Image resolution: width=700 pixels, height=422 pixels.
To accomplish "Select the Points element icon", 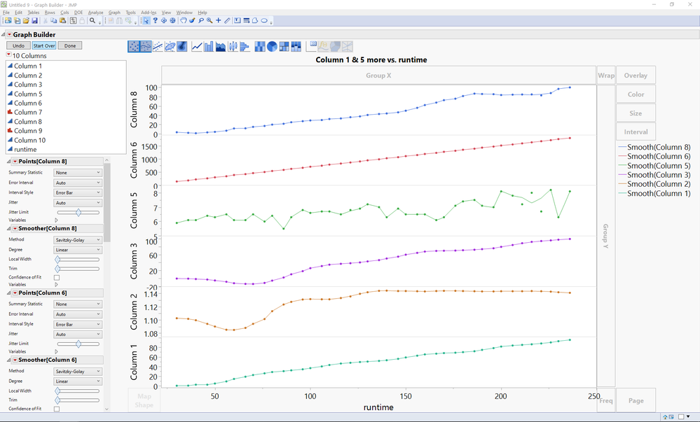I will [132, 45].
